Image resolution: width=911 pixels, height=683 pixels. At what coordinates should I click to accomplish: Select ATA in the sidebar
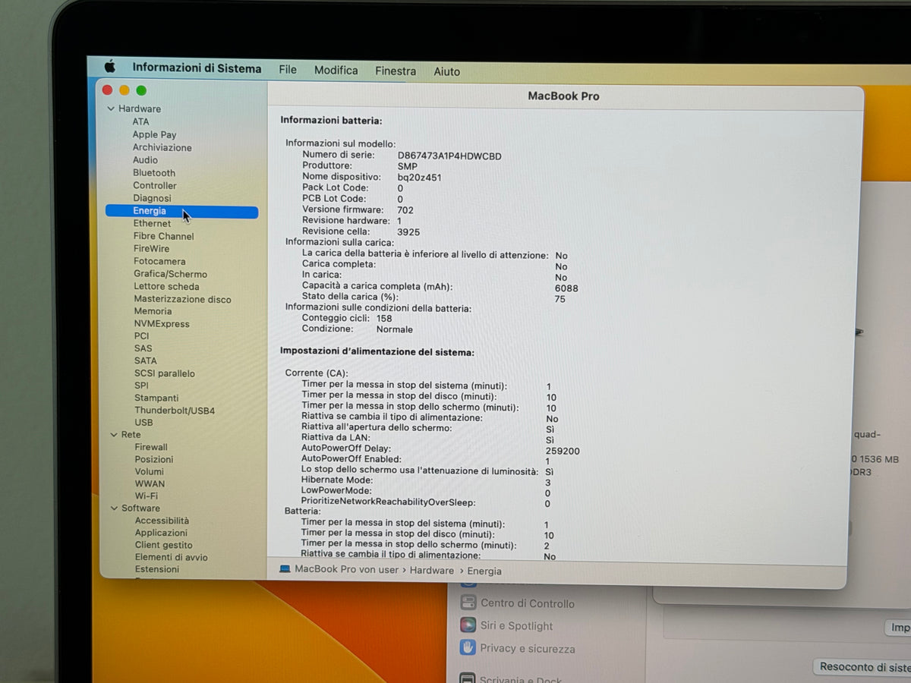(141, 121)
